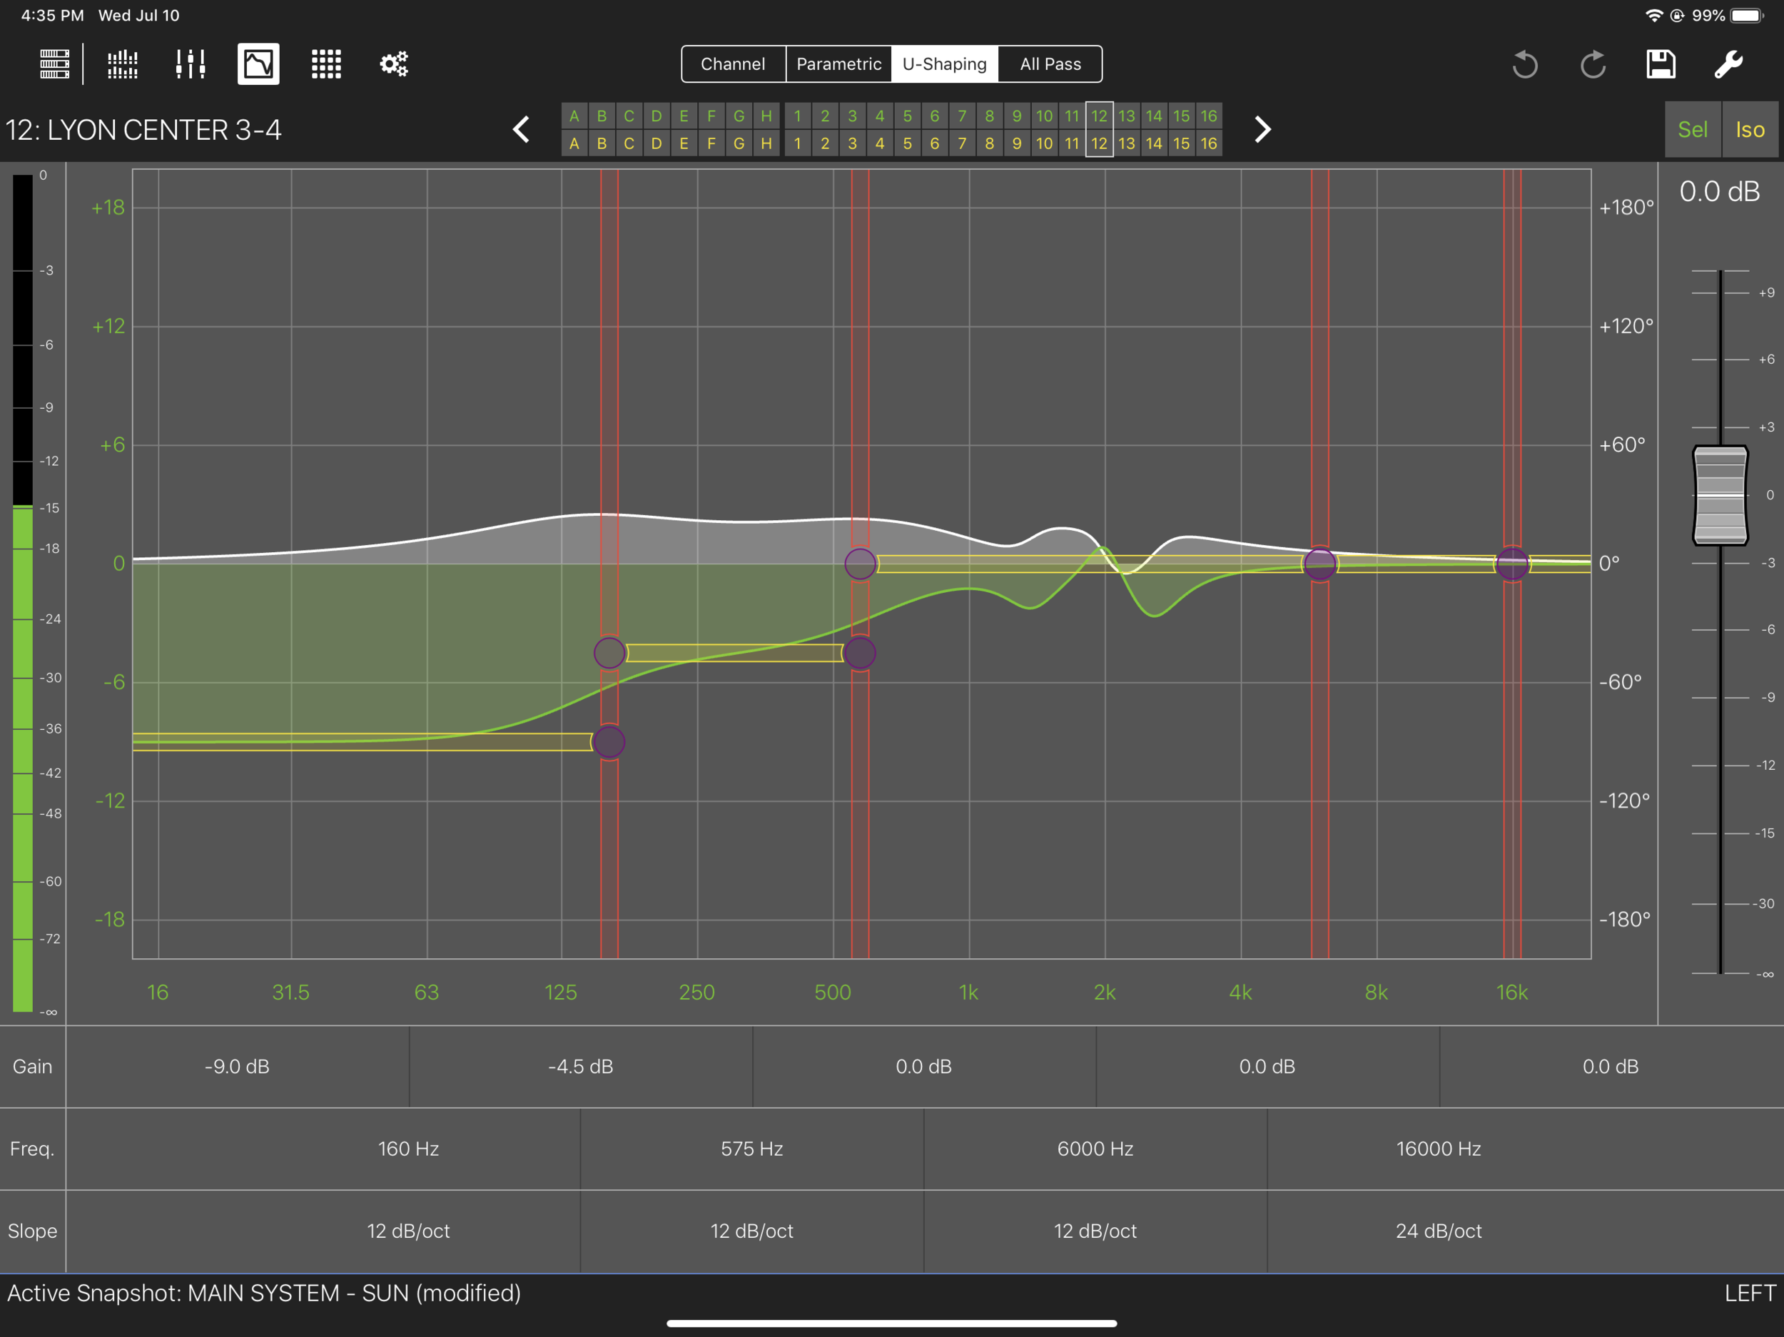Open the wrench tools icon
1784x1337 pixels.
1728,63
